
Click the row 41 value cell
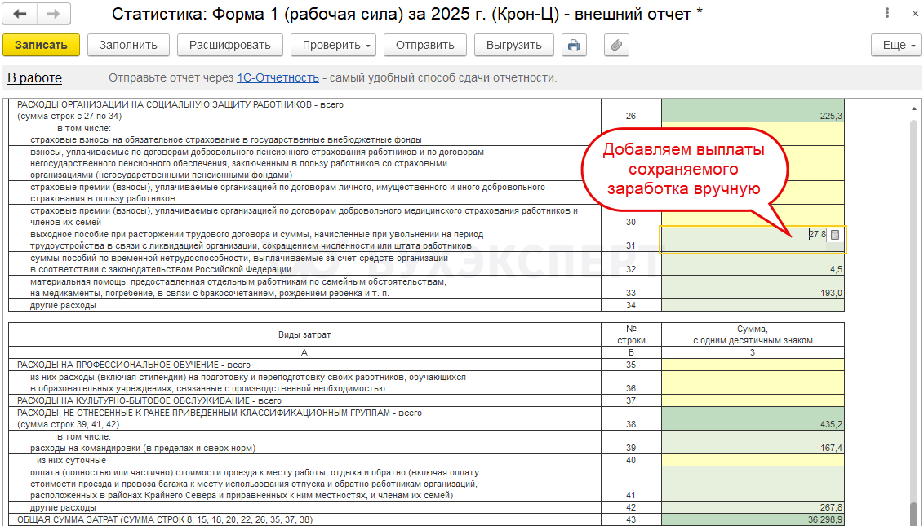point(753,484)
